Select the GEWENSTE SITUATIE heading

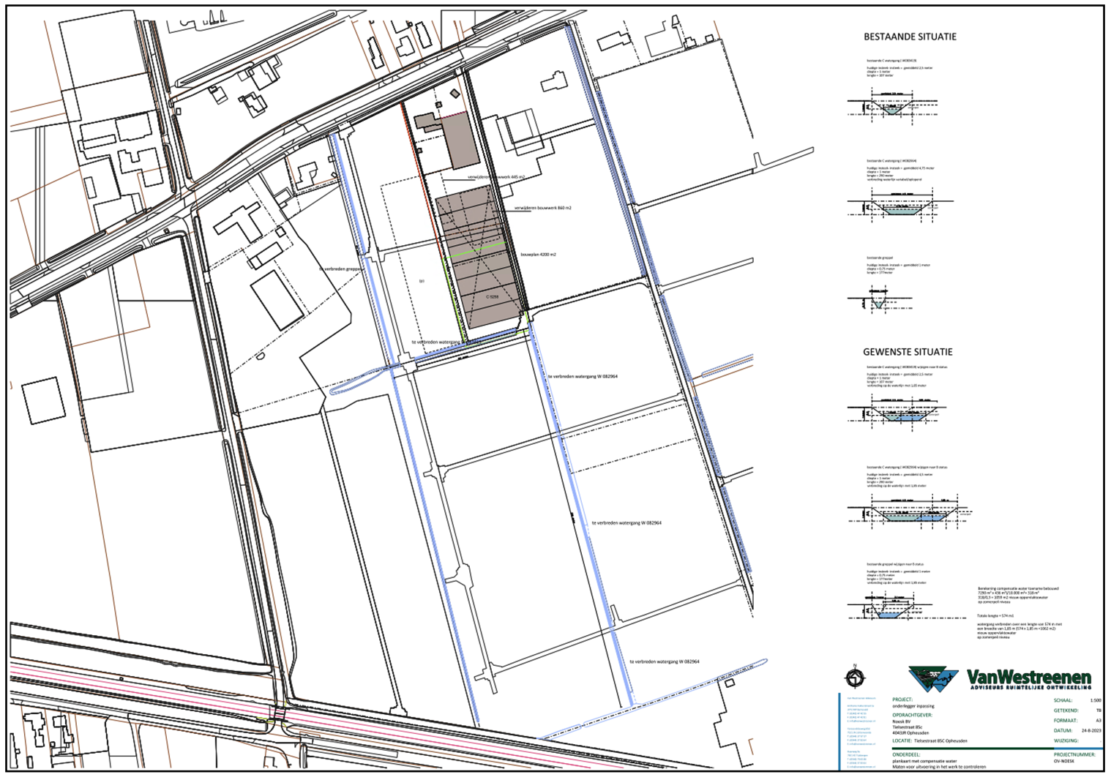[x=908, y=352]
